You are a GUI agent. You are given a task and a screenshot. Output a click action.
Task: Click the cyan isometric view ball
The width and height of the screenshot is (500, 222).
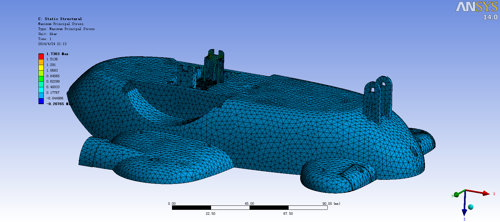tap(471, 207)
